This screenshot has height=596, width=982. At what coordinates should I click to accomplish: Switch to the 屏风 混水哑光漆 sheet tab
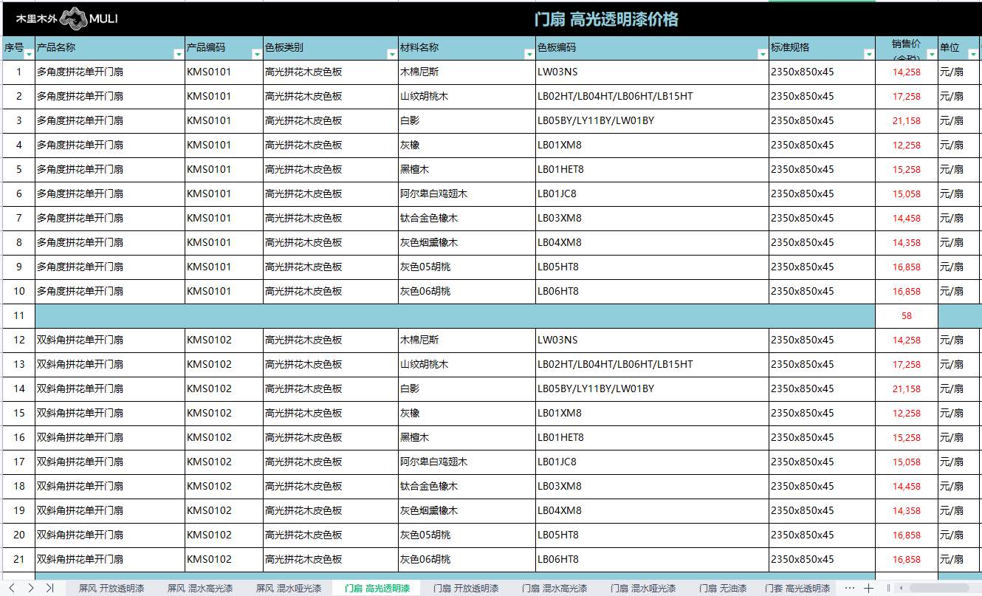click(289, 589)
